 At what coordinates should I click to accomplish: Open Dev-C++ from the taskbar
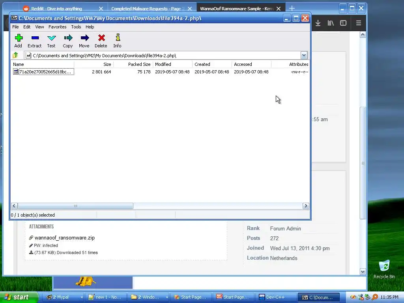[275, 297]
